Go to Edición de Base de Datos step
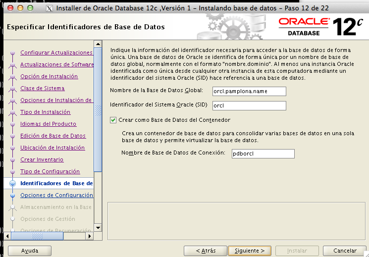Screen dimensions: 369x257 coord(53,136)
